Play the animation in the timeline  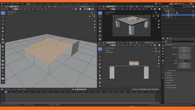[x=82, y=90]
